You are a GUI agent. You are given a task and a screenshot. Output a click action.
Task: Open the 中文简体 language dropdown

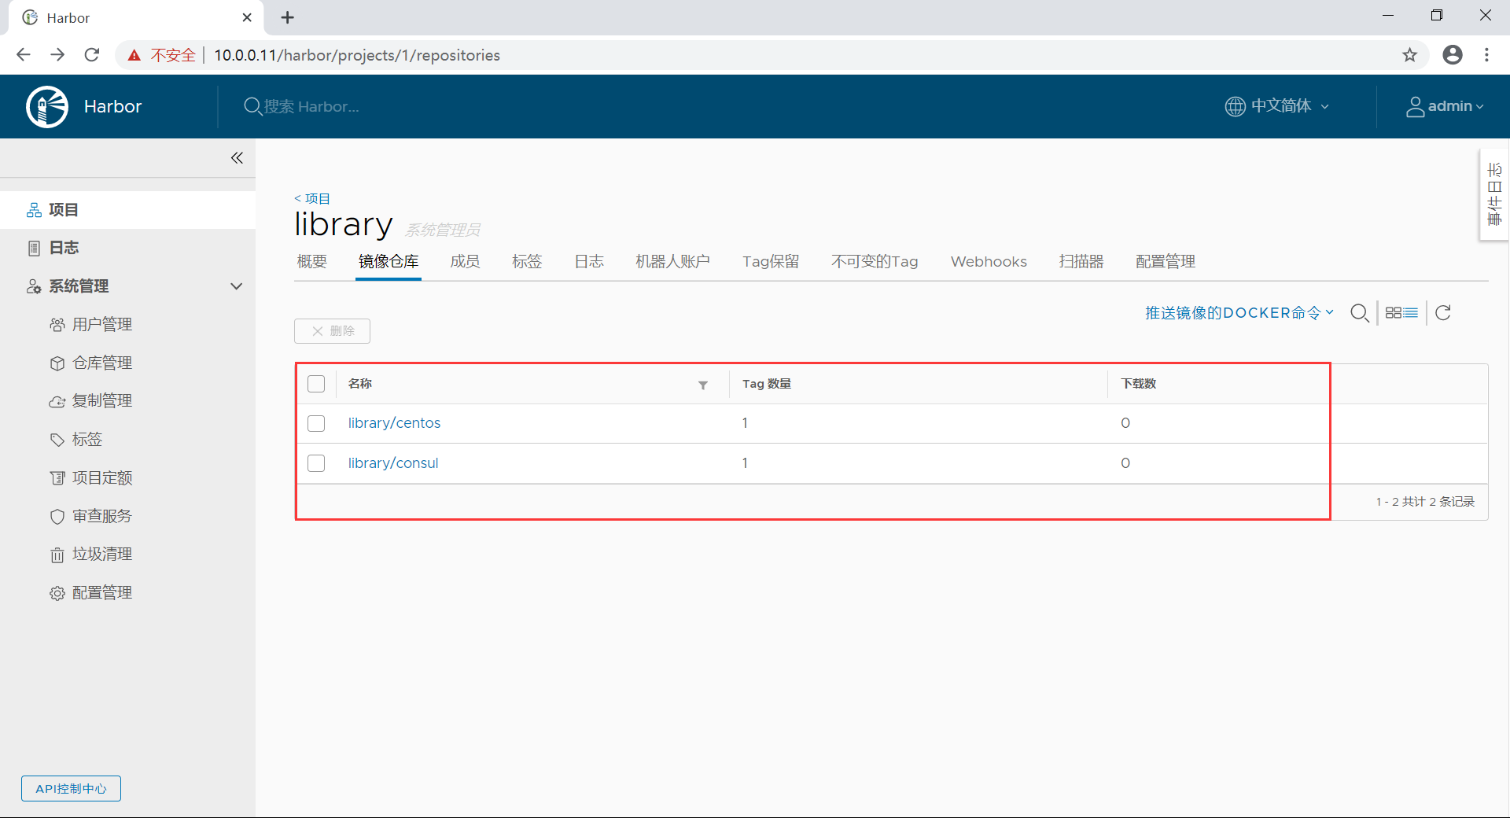coord(1277,106)
